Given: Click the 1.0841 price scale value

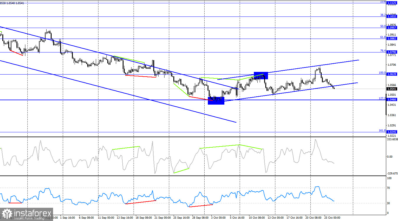Looking at the screenshot, I should pos(392,45).
